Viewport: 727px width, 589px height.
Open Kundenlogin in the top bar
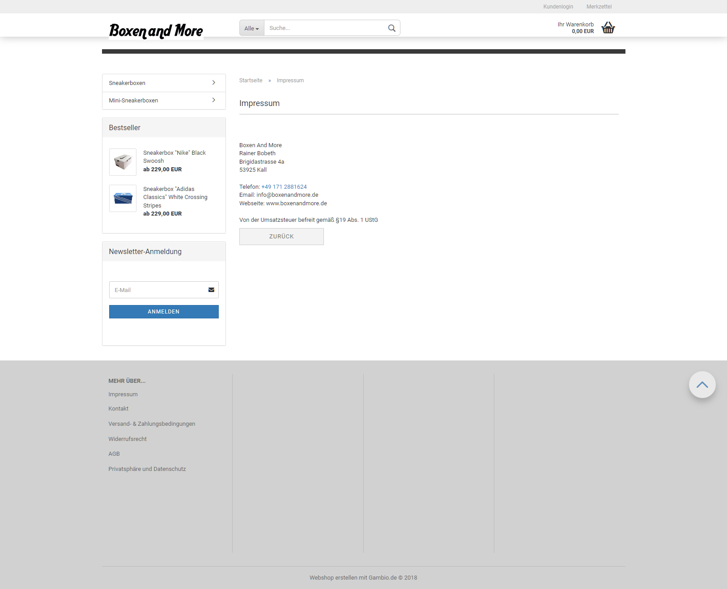(558, 7)
